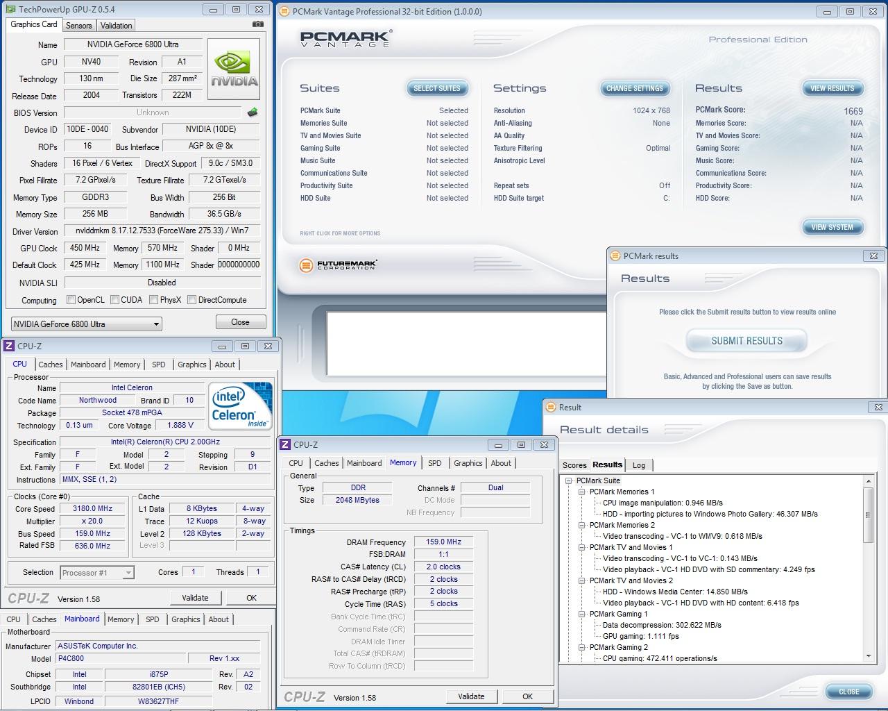
Task: Collapse the PCMark Gaming 2 node
Action: click(x=582, y=647)
